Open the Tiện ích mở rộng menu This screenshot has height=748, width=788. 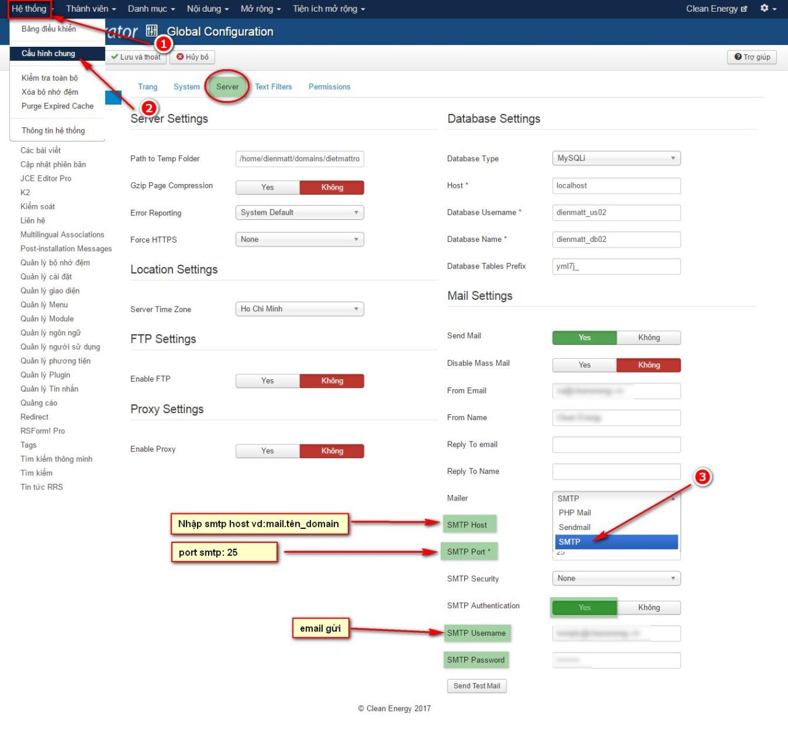(329, 9)
